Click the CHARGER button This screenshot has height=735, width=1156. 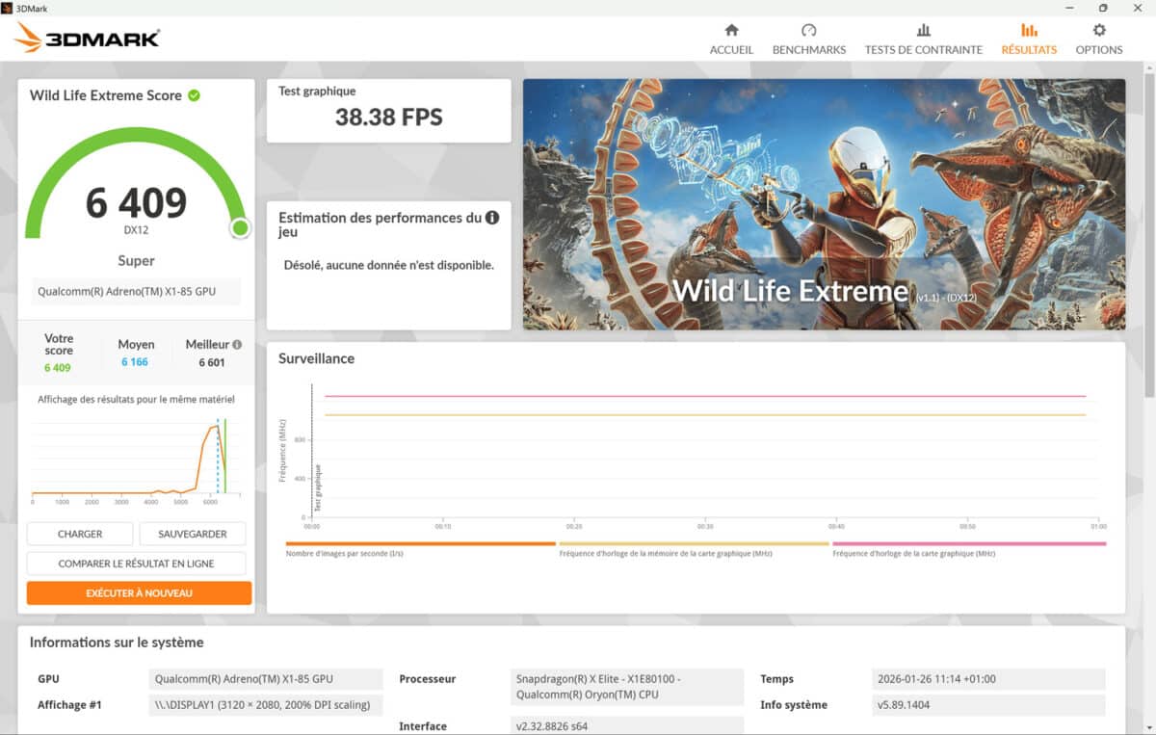pos(80,534)
